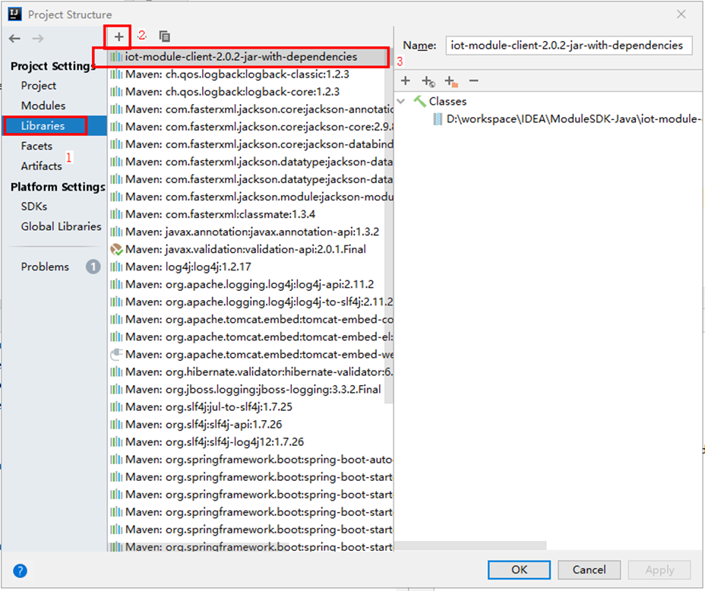Viewport: 705px width, 591px height.
Task: Click the add excluded folder icon
Action: 451,81
